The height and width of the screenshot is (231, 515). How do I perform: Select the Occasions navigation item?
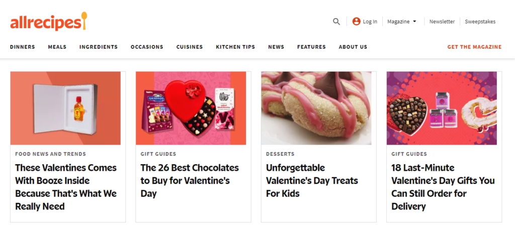147,47
